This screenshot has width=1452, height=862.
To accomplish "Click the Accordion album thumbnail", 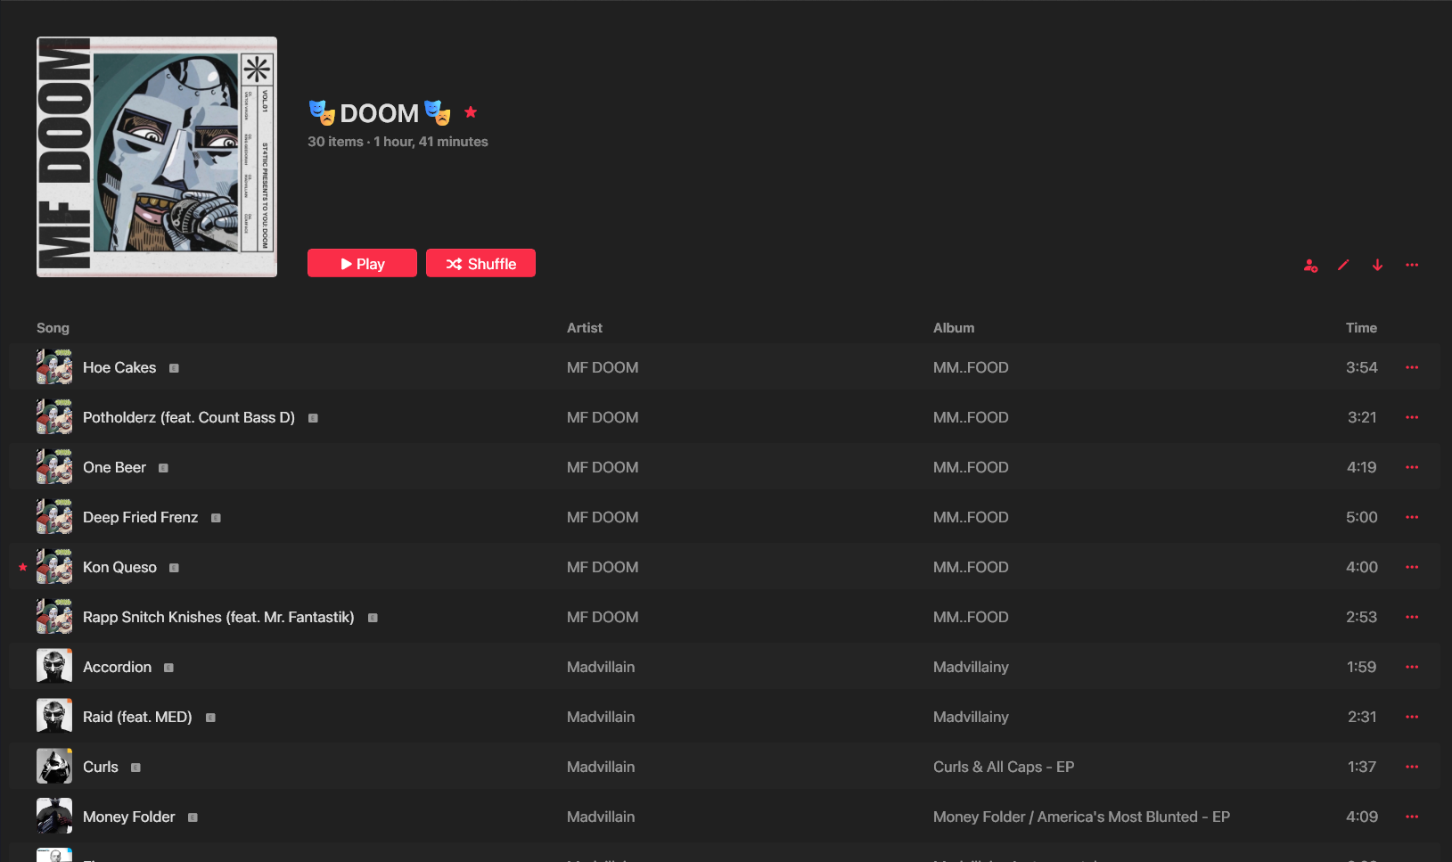I will click(x=54, y=666).
